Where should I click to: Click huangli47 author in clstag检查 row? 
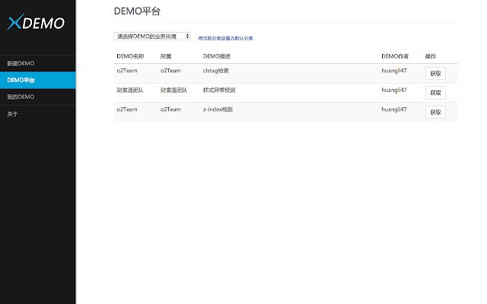(x=394, y=71)
